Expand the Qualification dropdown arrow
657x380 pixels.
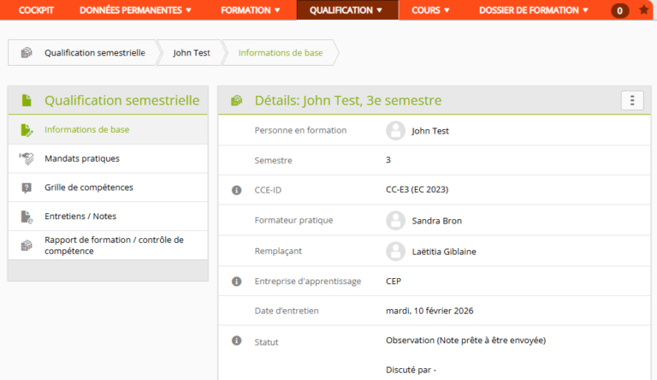(379, 10)
